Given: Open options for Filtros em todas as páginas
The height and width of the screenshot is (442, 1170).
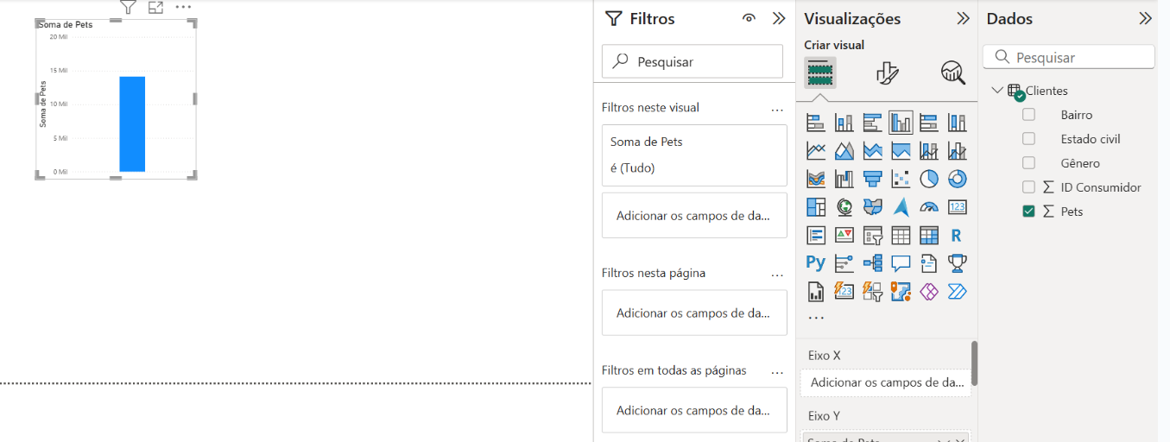Looking at the screenshot, I should pyautogui.click(x=776, y=372).
